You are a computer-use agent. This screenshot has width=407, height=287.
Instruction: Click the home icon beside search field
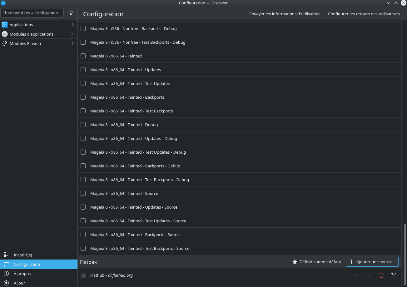tap(71, 13)
